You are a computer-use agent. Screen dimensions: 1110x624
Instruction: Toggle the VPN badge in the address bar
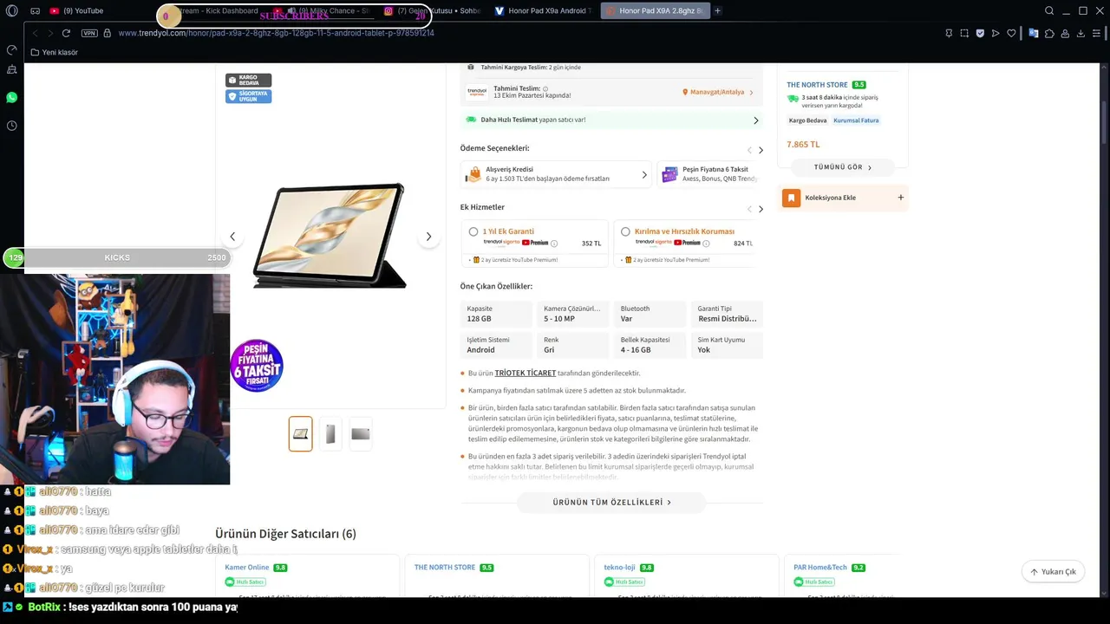pyautogui.click(x=89, y=33)
